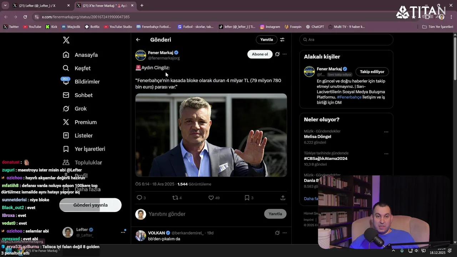Click Fener Markaj post avatar
This screenshot has height=257, width=457.
(x=140, y=55)
